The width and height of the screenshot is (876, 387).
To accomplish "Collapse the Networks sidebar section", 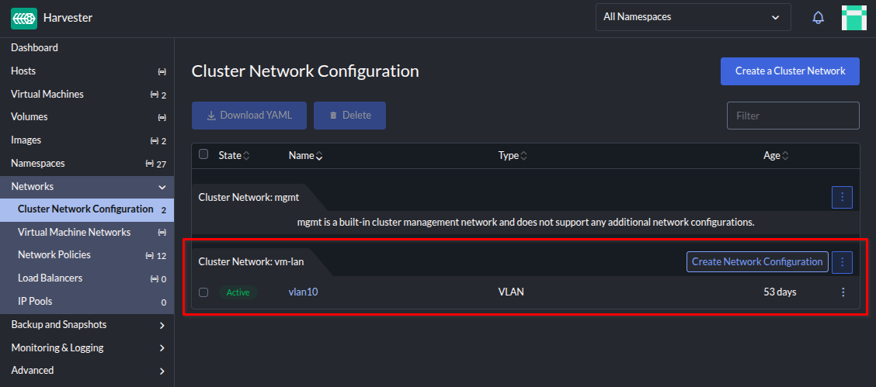I will click(x=162, y=187).
